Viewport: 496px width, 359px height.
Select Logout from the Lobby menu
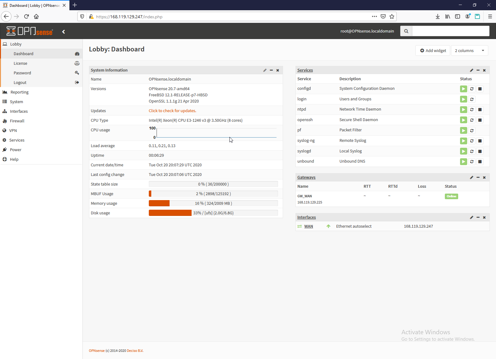[x=42, y=82]
